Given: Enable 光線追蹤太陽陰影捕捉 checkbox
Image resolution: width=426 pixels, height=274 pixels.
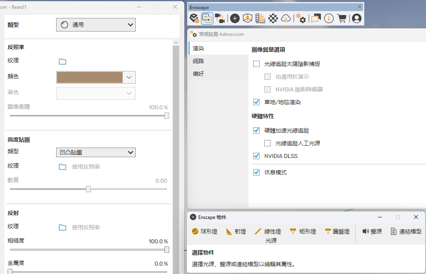Looking at the screenshot, I should [x=256, y=64].
